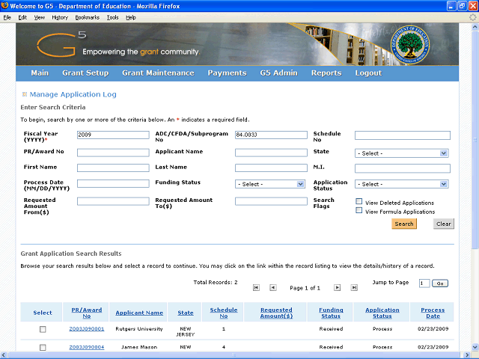Expand the Funding Status dropdown

[269, 184]
